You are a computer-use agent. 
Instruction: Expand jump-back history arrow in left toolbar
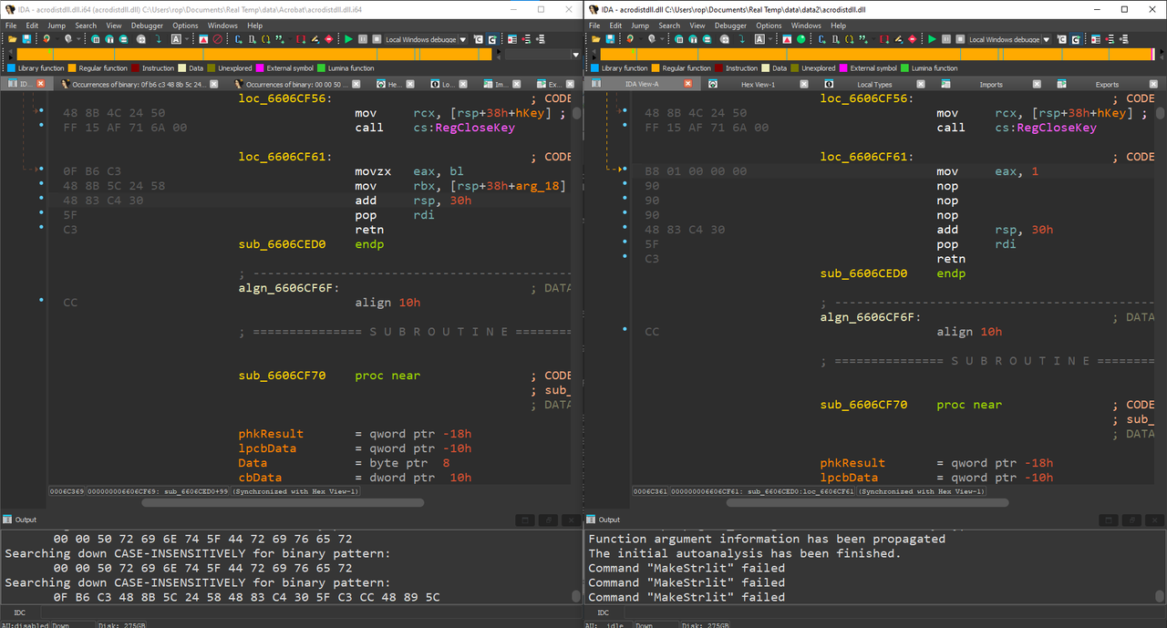57,39
